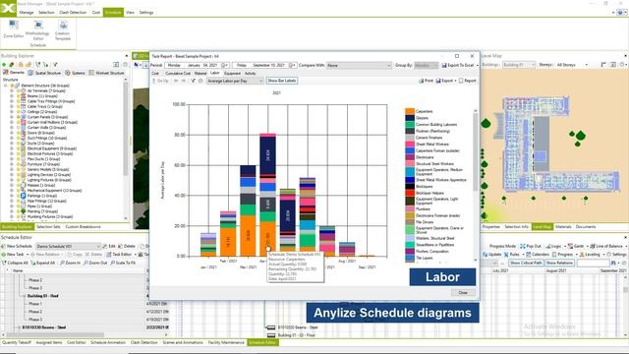Click the filter funnel icon in report toolbar
Screen dimensions: 629x354
[x=193, y=81]
